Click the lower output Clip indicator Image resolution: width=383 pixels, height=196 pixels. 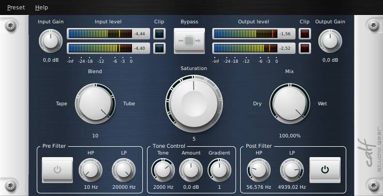(x=305, y=48)
